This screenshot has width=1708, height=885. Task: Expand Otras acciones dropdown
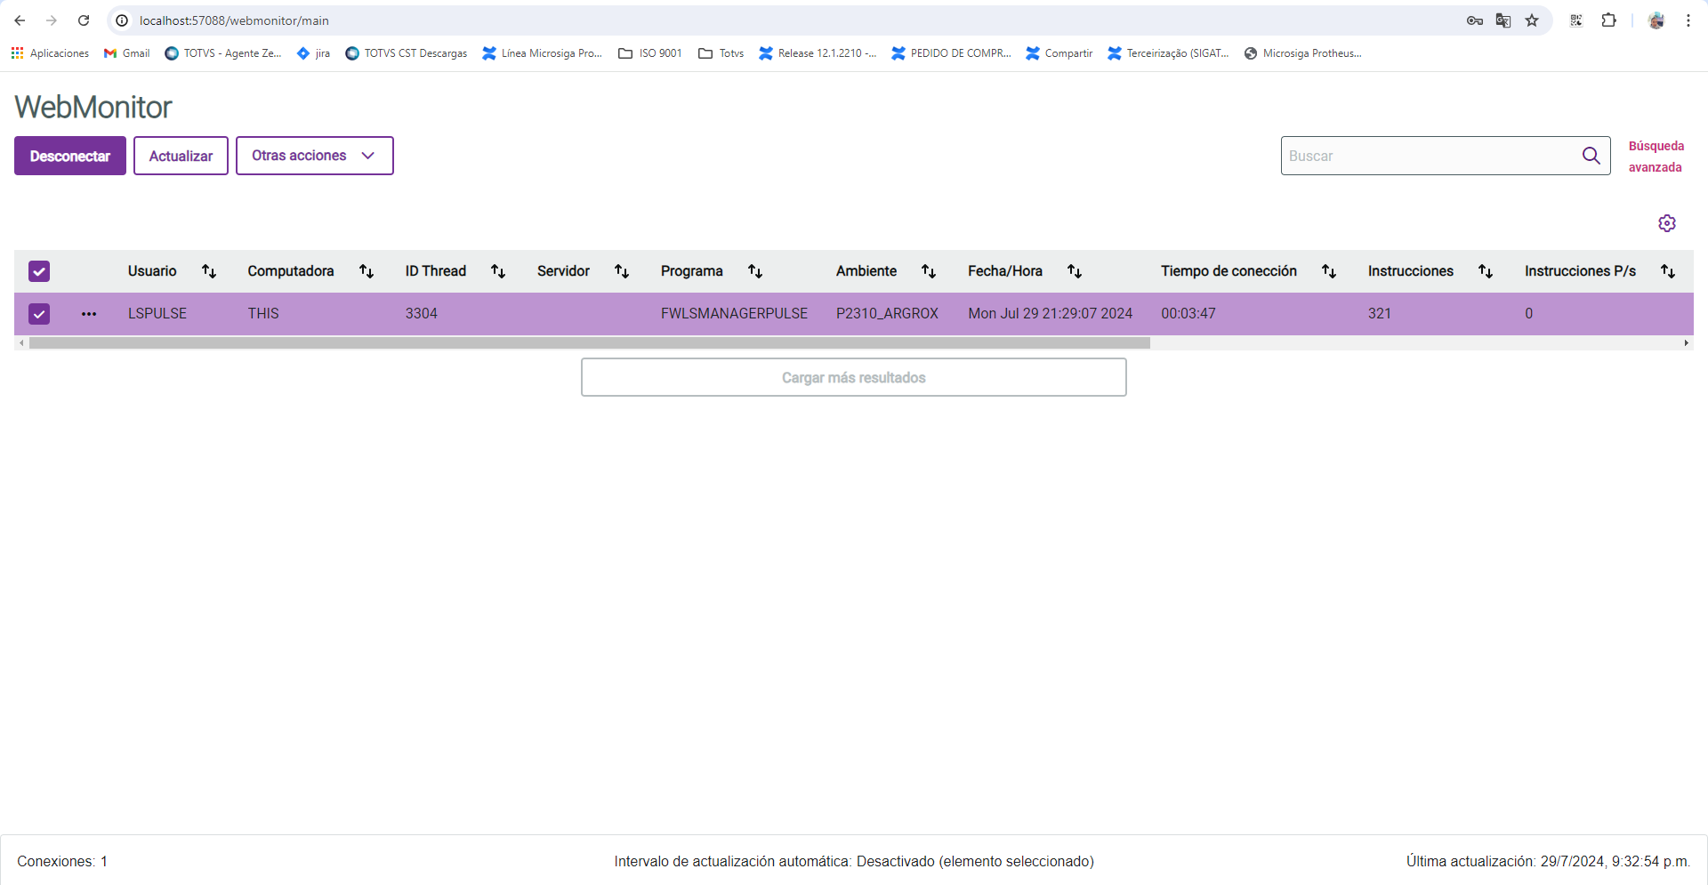point(315,156)
